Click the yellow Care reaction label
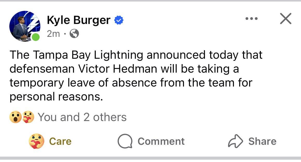301x162 pixels. [x=60, y=141]
